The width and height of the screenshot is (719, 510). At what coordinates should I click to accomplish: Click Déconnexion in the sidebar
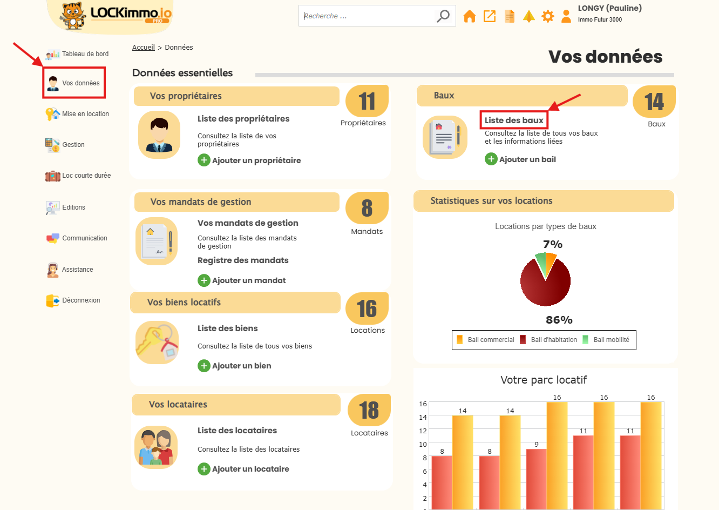pos(81,300)
